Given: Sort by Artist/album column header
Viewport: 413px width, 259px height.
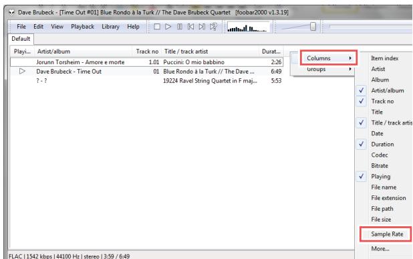Looking at the screenshot, I should (x=84, y=52).
